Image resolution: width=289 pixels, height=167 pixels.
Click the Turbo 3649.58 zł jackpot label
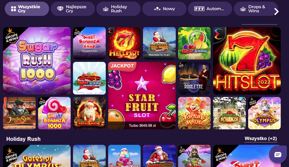coord(142,126)
